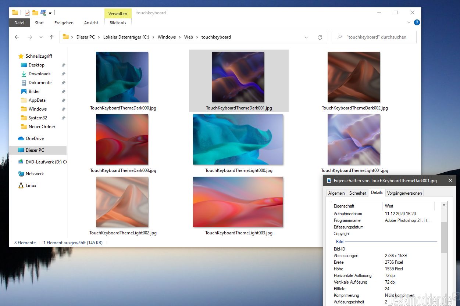
Task: Click the touchkeyboard search field
Action: 374,37
